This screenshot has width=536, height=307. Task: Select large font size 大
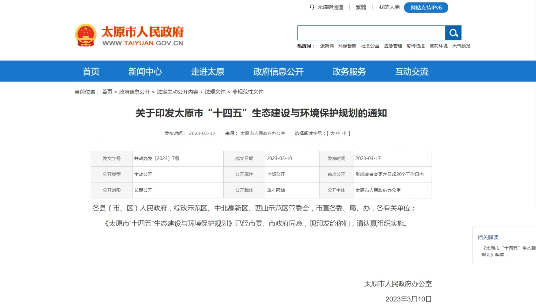click(332, 133)
